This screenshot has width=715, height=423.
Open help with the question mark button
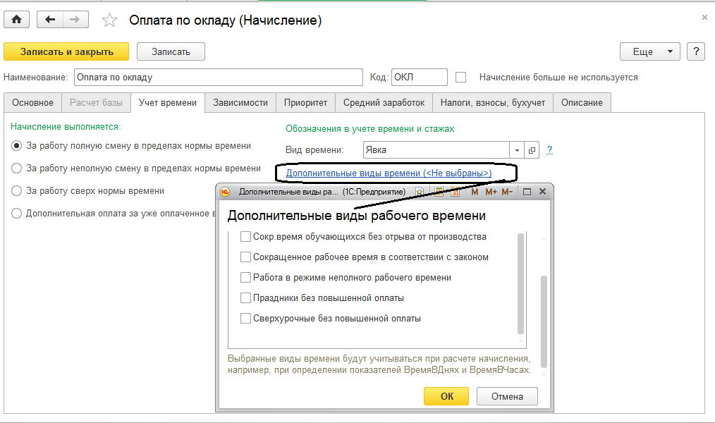[x=696, y=51]
